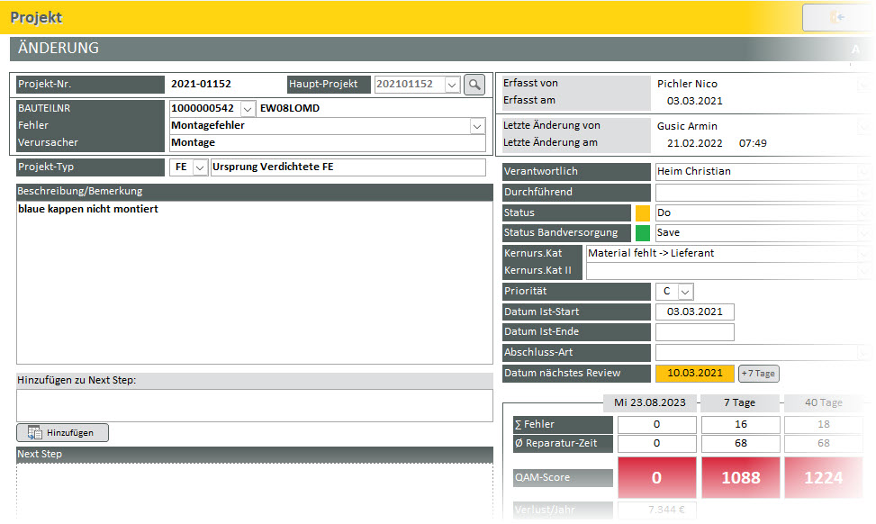The image size is (876, 524).
Task: Click the magnifier search icon beside Haupt-Projekt
Action: coord(474,85)
